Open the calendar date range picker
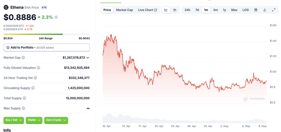 256,10
